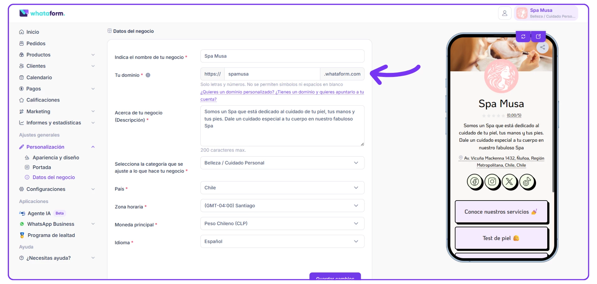Click the refresh preview icon above phone

pyautogui.click(x=523, y=37)
